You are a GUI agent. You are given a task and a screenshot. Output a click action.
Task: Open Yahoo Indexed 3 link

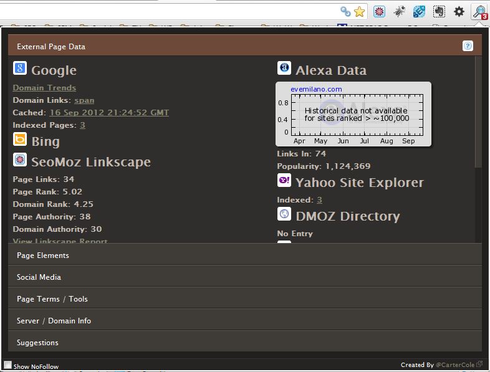[319, 200]
